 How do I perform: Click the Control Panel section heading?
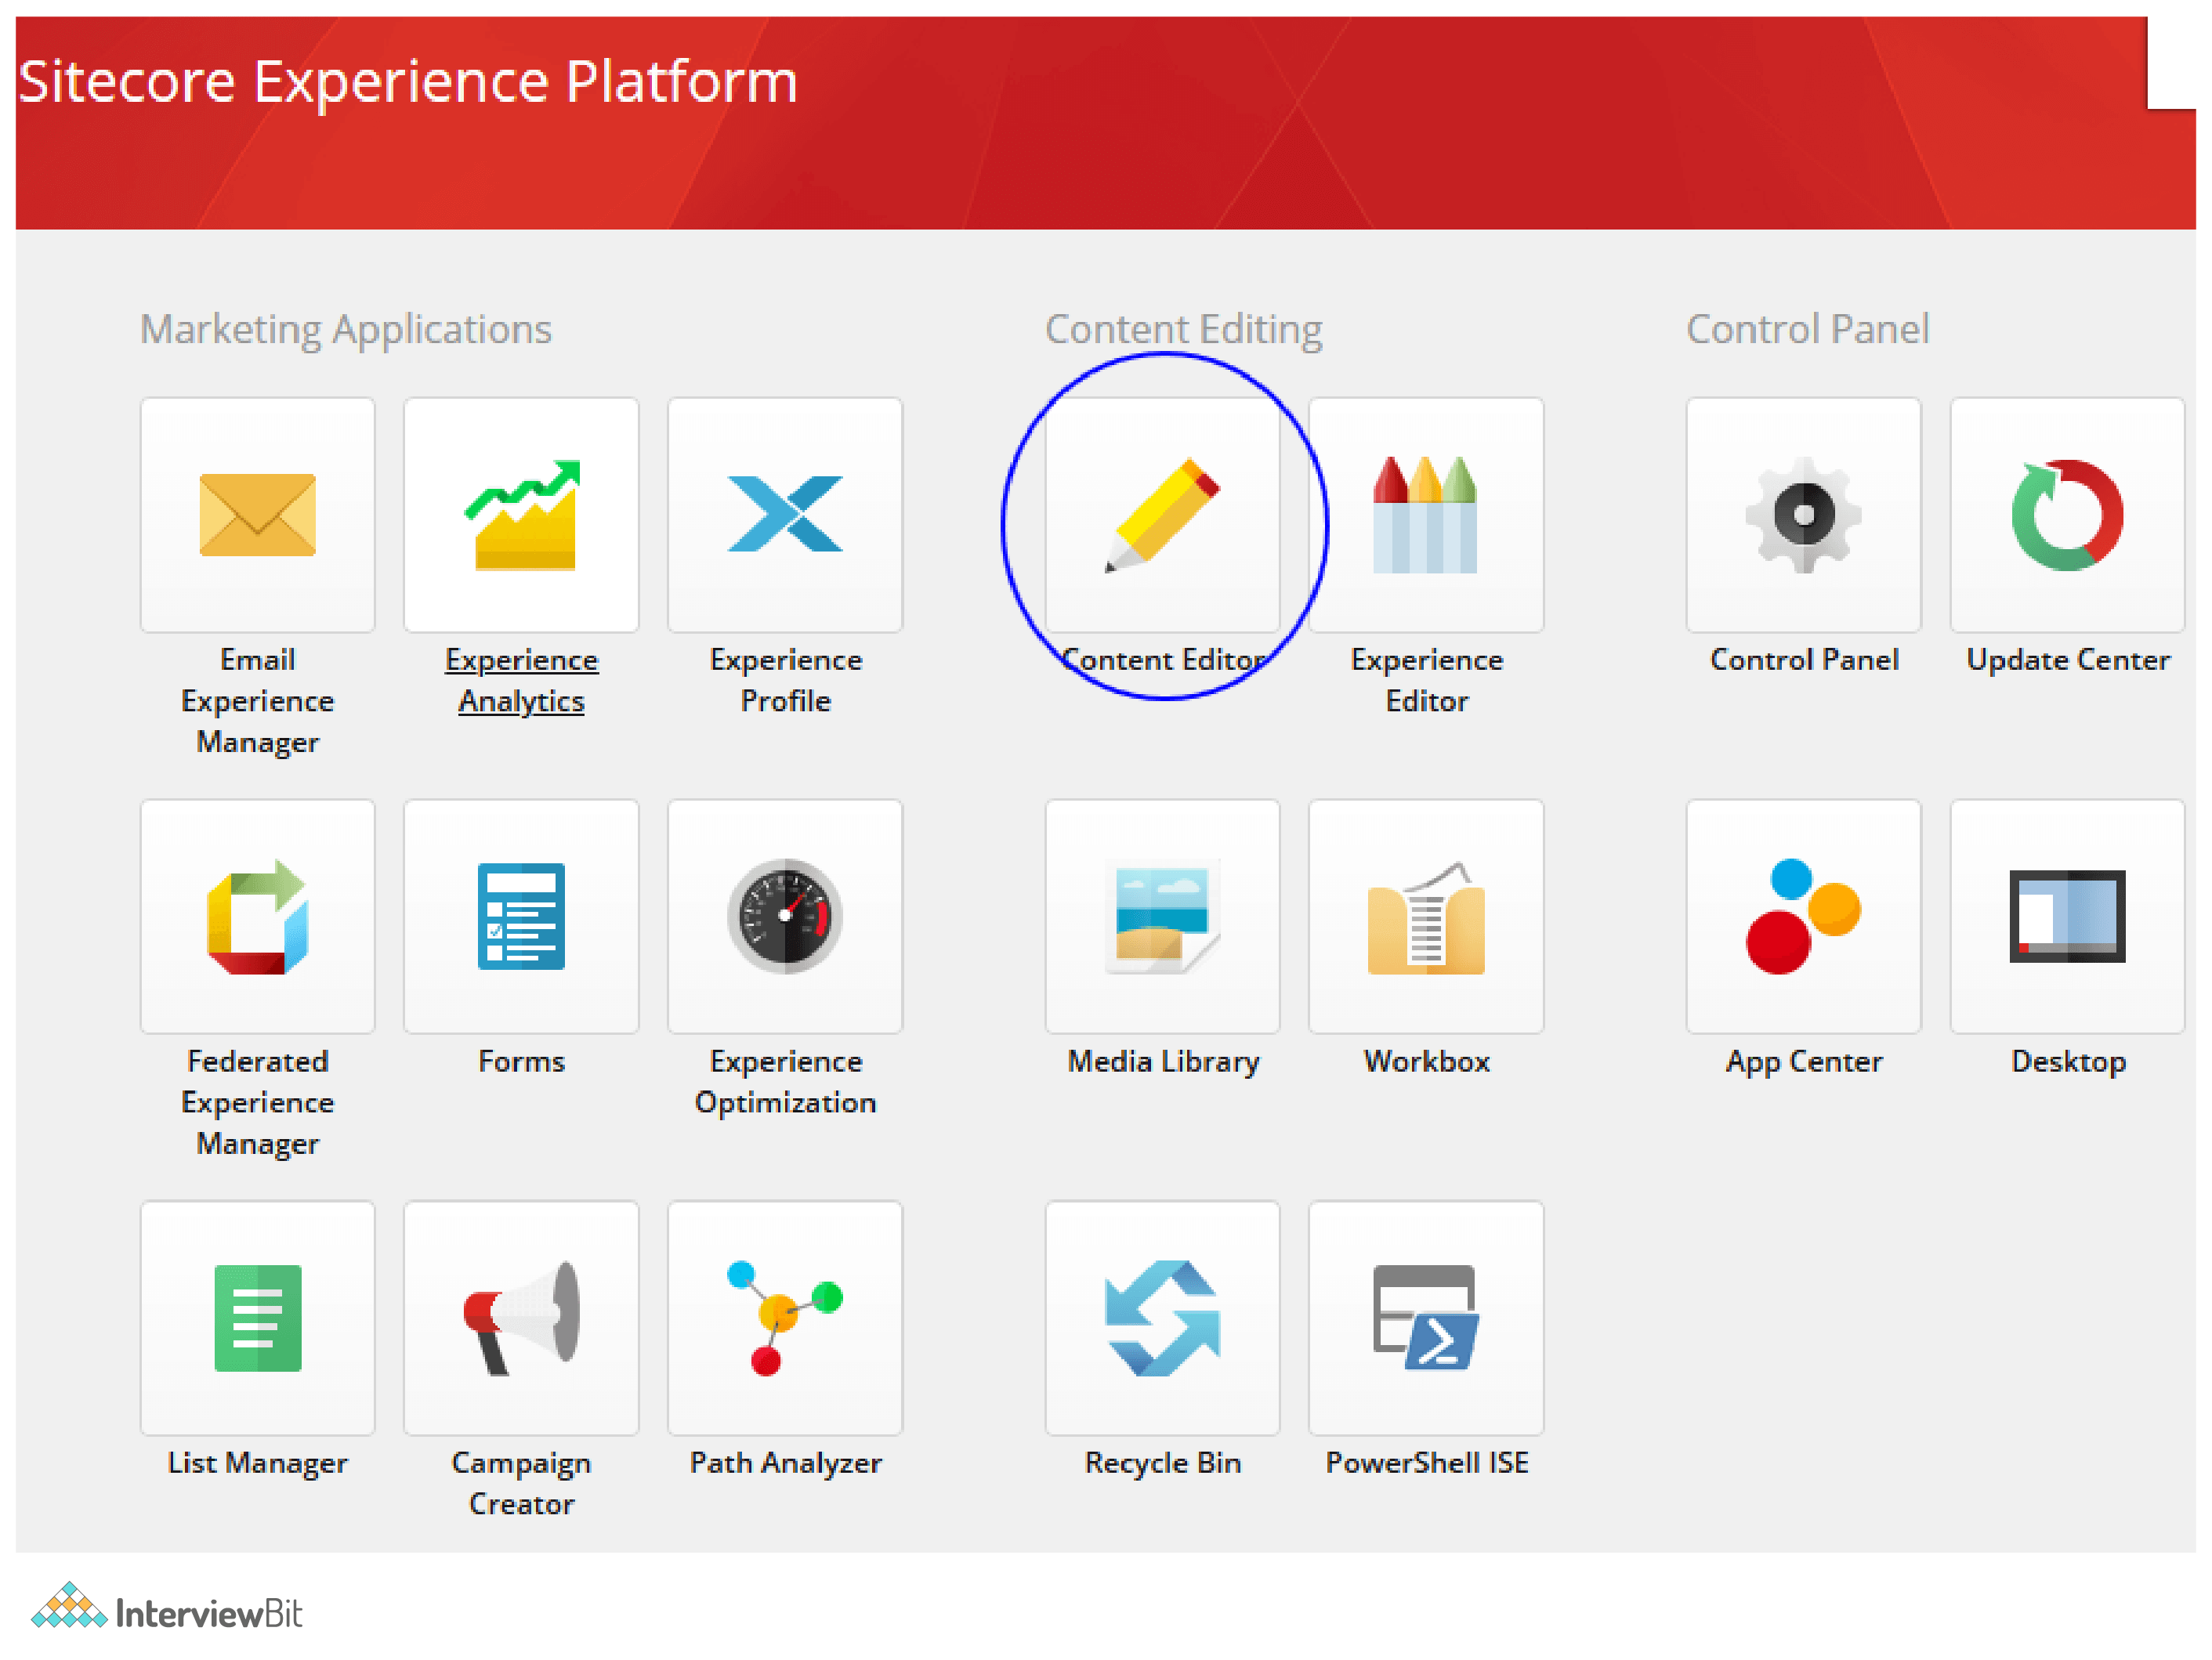(x=1807, y=329)
